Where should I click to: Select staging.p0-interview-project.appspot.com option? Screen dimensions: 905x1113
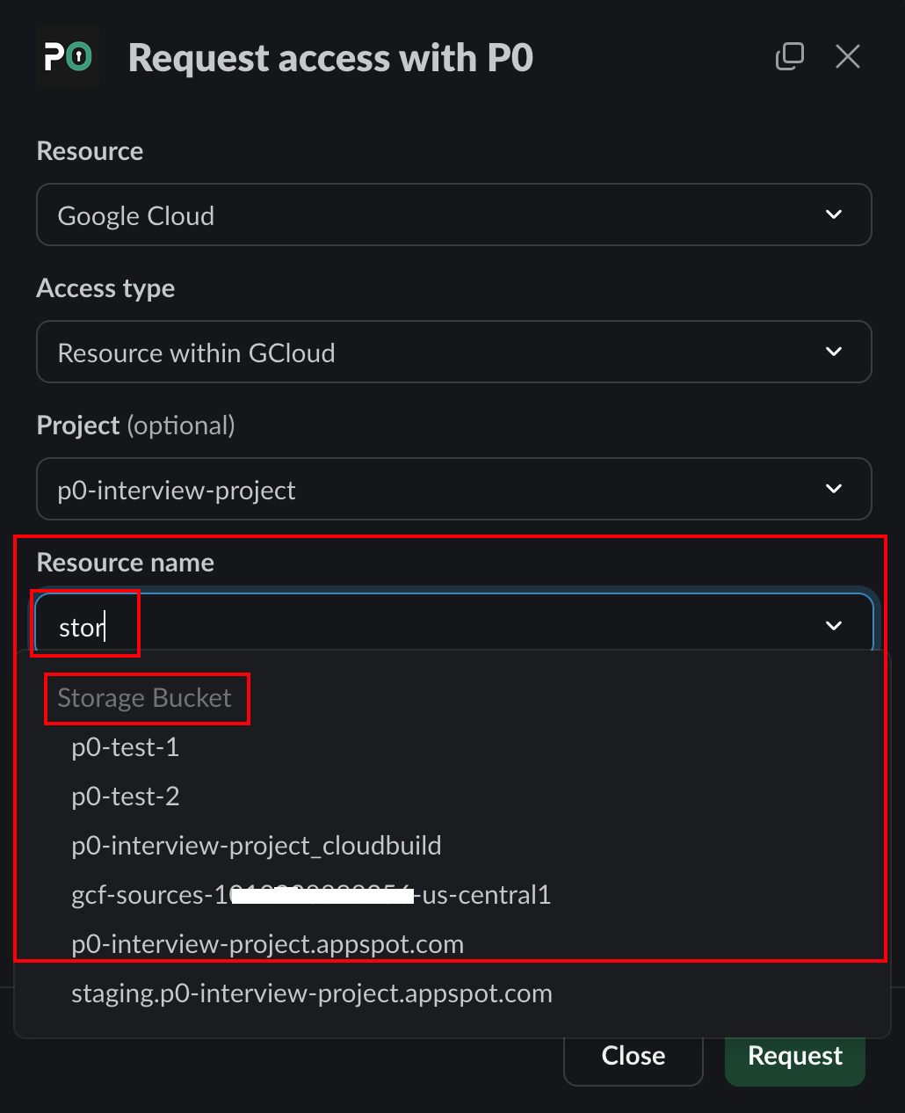pos(312,993)
